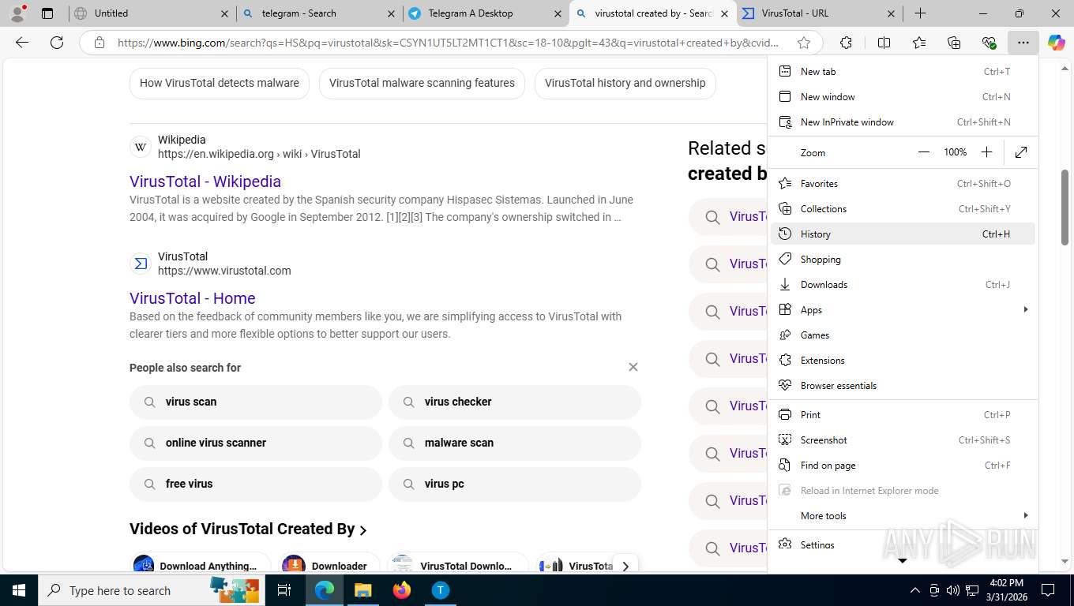
Task: Open the Extensions puzzle toolbar icon
Action: 846,43
